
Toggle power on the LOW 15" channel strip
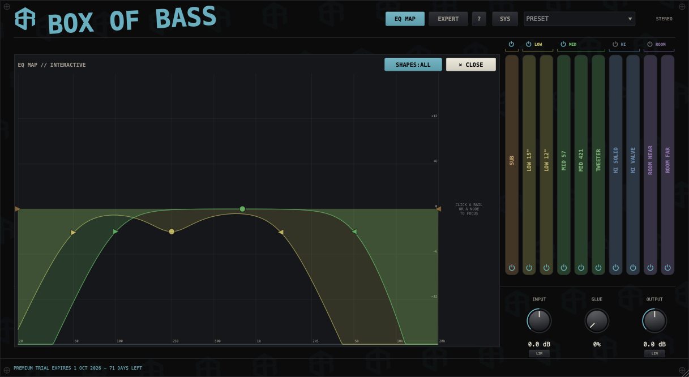pyautogui.click(x=529, y=267)
